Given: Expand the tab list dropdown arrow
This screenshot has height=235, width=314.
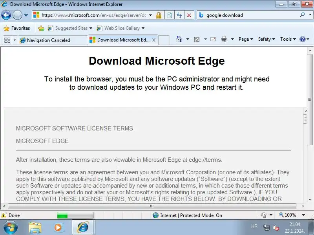Looking at the screenshot, I should (x=15, y=40).
